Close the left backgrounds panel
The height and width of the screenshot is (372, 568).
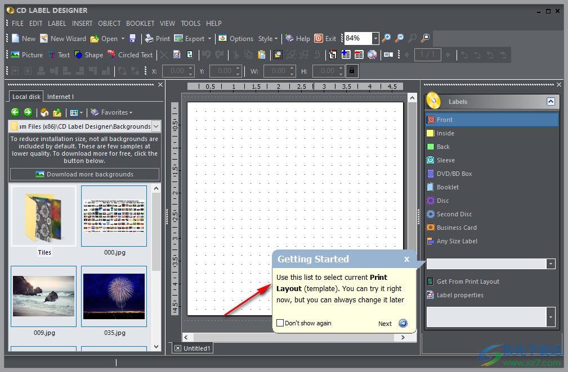(160, 85)
